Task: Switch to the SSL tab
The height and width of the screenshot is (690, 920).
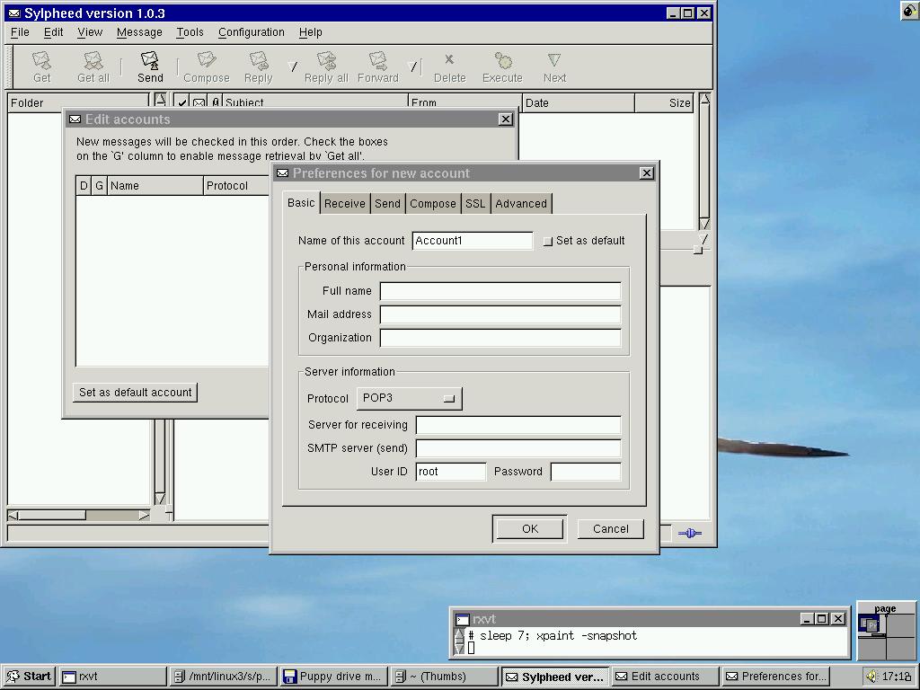Action: tap(475, 204)
